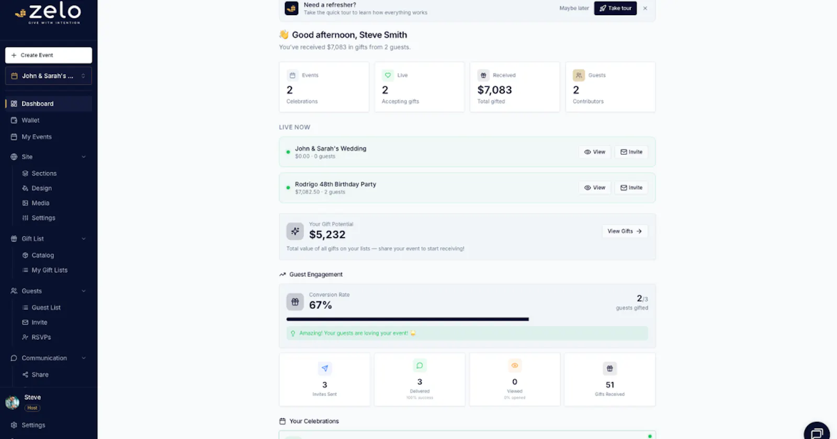Click Maybe later on the banner

pos(574,8)
